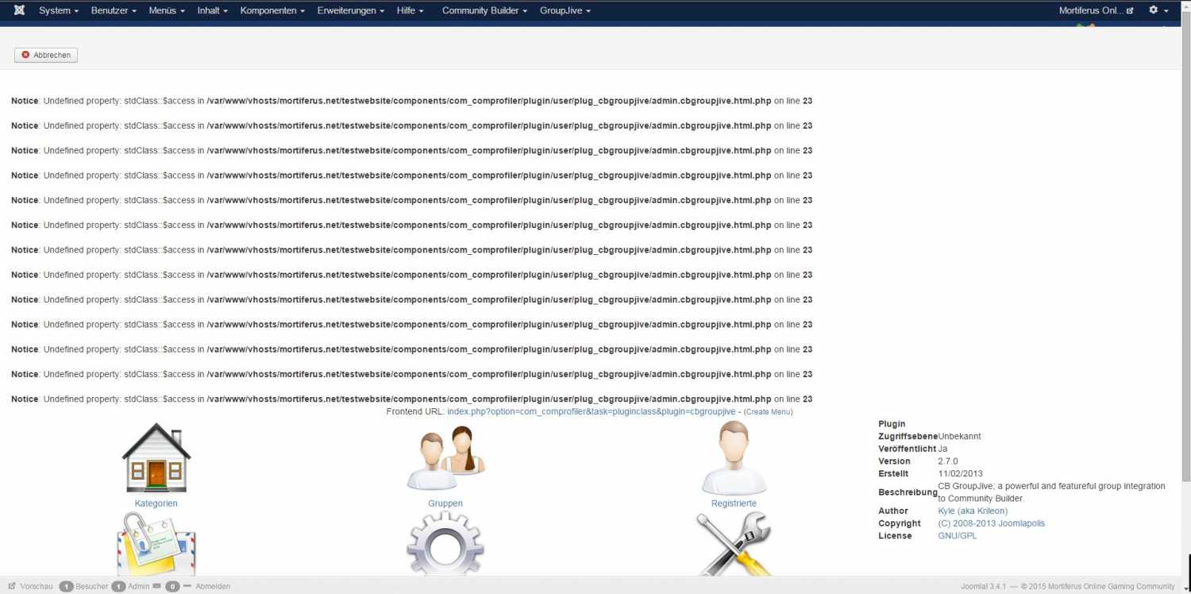The height and width of the screenshot is (594, 1191).
Task: Click the user settings gear icon in top bar
Action: coord(1154,10)
